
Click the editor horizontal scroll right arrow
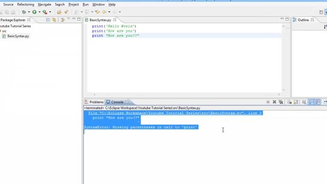[x=279, y=95]
